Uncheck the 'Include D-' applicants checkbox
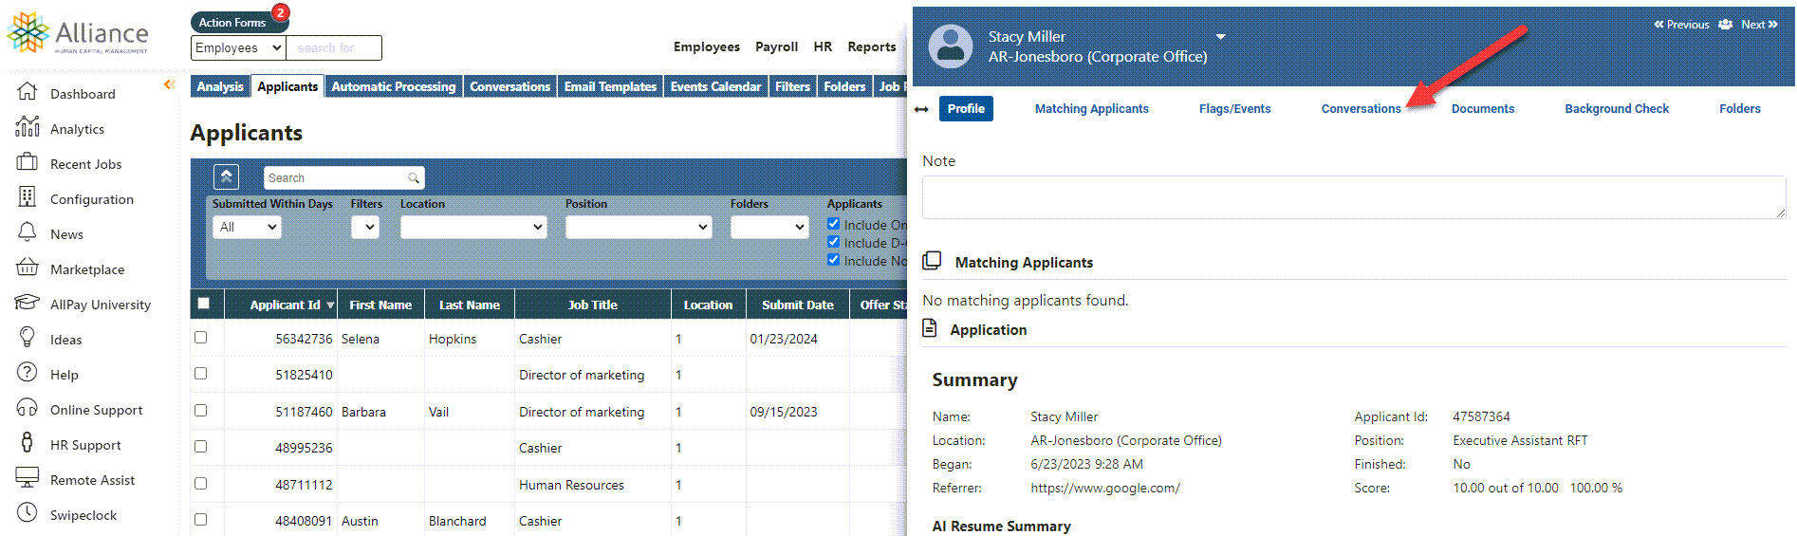1797x536 pixels. (x=833, y=242)
